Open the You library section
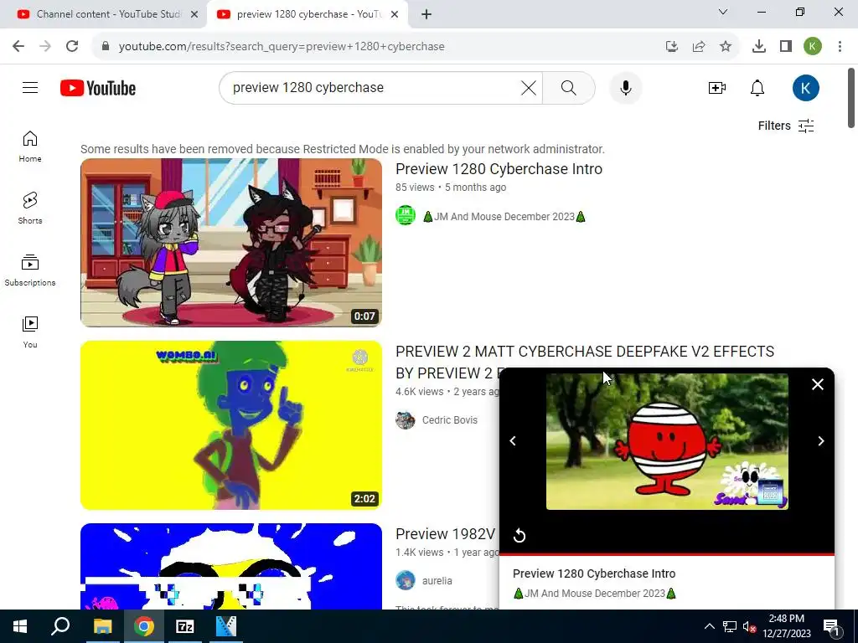Viewport: 858px width, 643px height. (30, 332)
